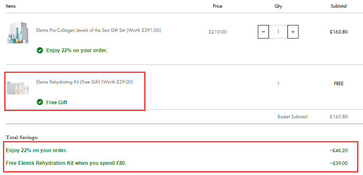Open the Jewels of the Sea gift set thumbnail
Viewport: 363px width, 175px height.
pos(18,33)
